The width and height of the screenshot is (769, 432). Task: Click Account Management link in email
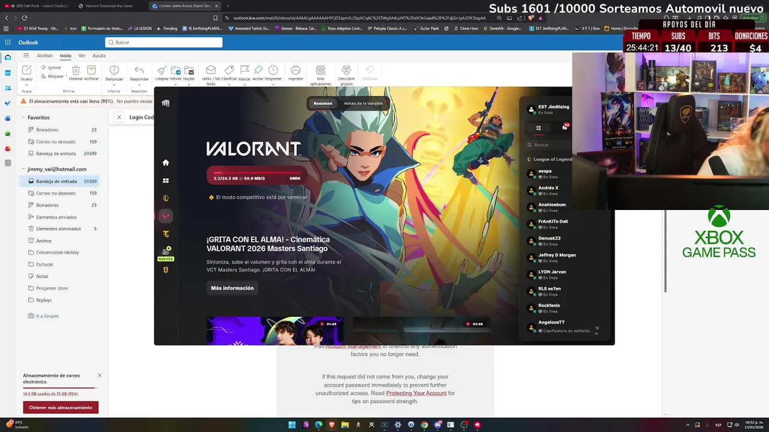[353, 346]
